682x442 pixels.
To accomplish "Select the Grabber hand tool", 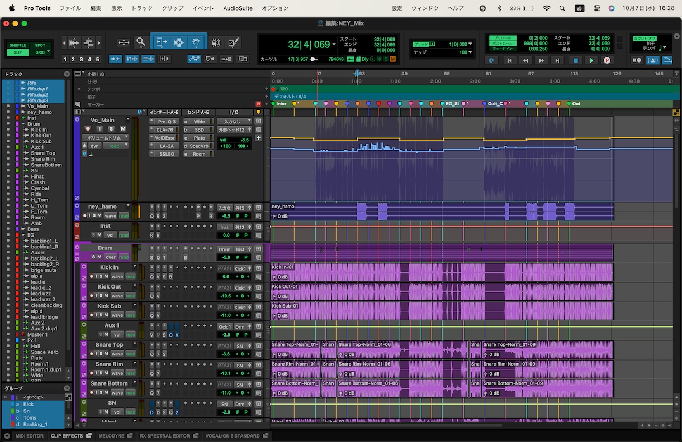I will coord(196,42).
